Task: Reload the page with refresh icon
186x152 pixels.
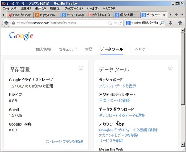Action: point(120,23)
